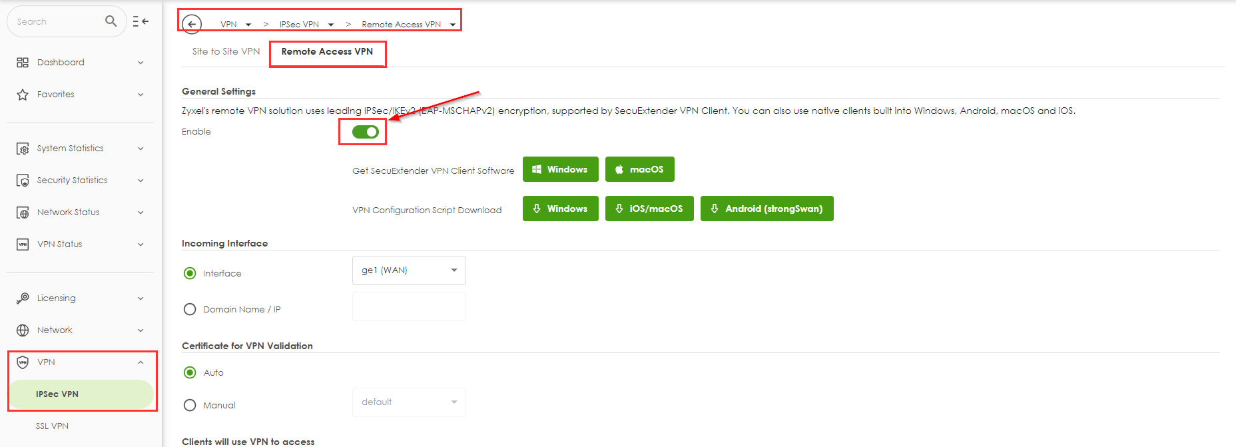Expand the System Statistics menu

(x=80, y=149)
